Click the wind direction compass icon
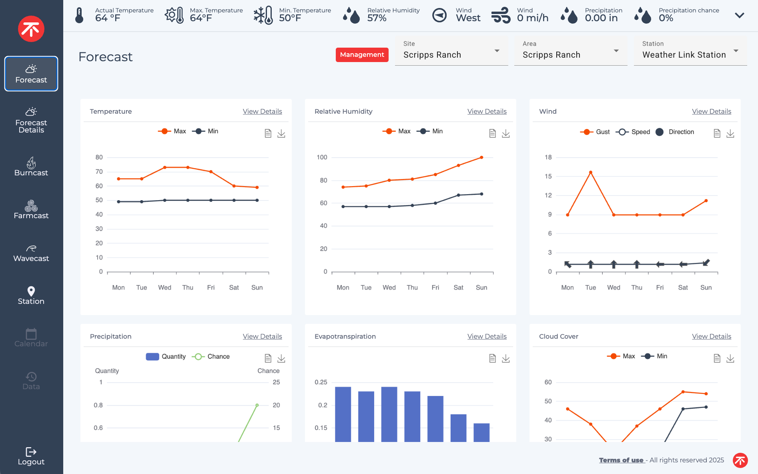 pyautogui.click(x=439, y=15)
